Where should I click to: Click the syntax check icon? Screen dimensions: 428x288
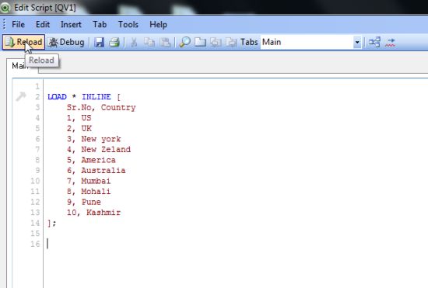click(390, 43)
